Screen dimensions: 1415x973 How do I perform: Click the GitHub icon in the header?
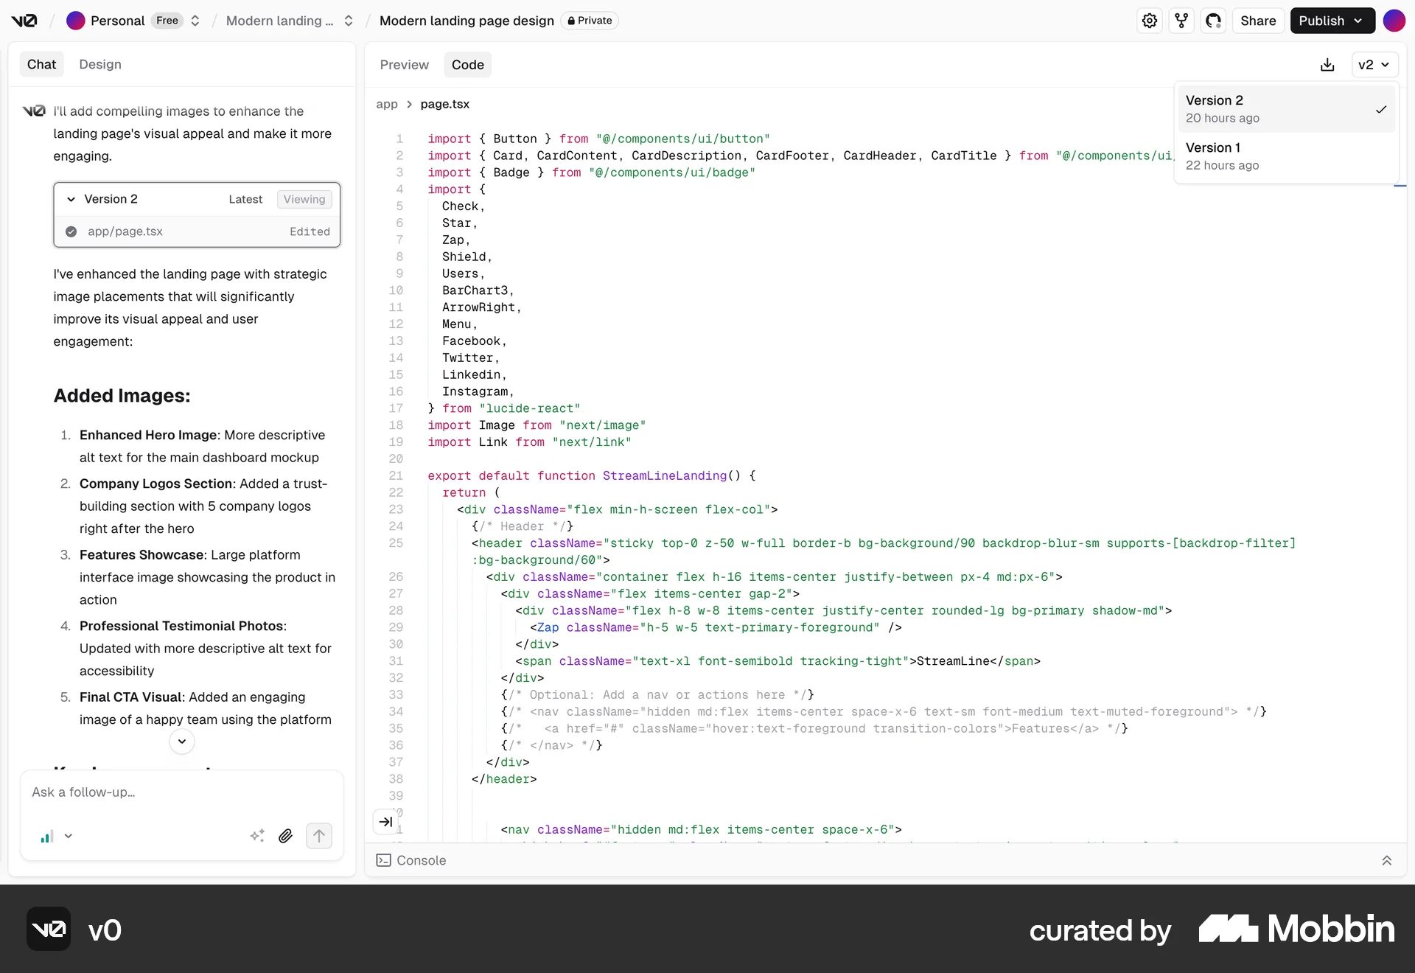pos(1214,21)
